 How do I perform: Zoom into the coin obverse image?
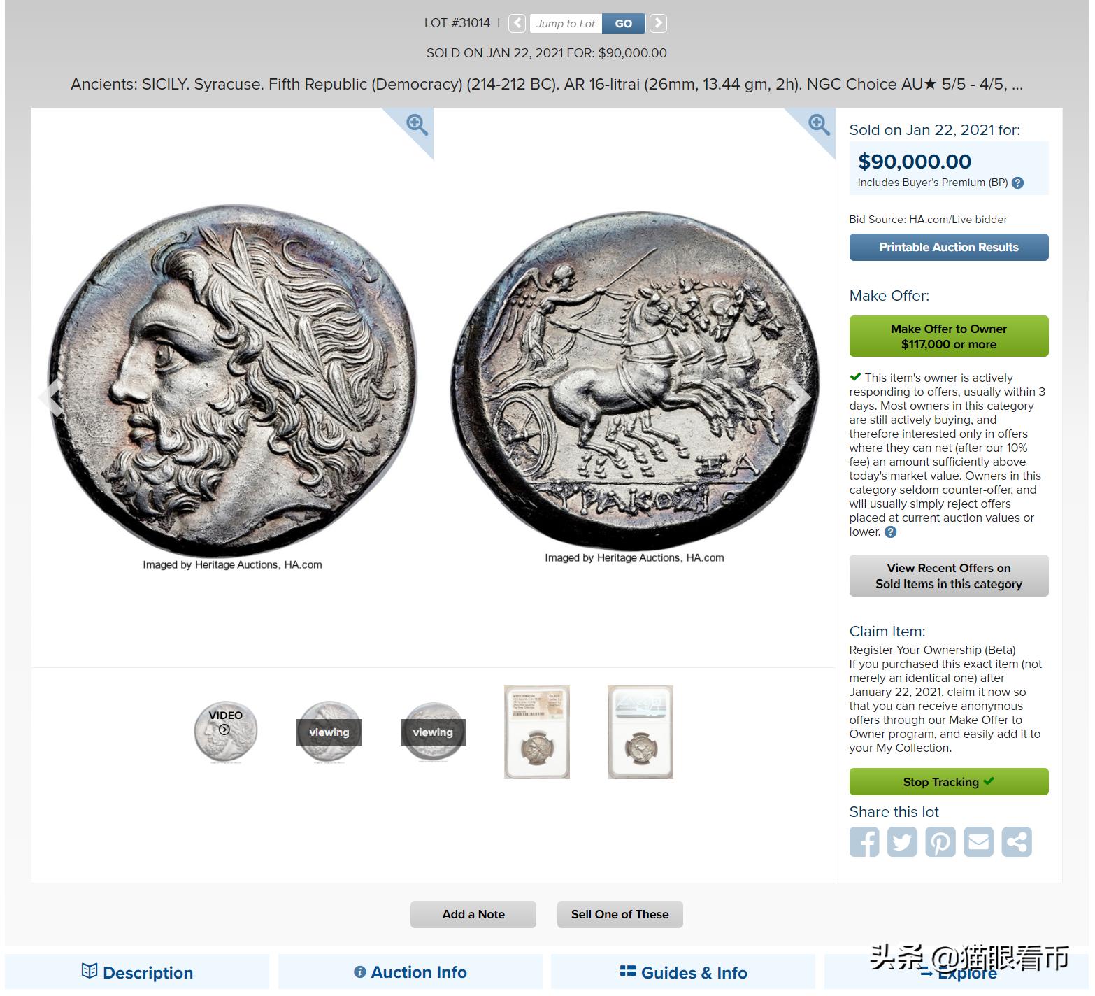point(417,125)
